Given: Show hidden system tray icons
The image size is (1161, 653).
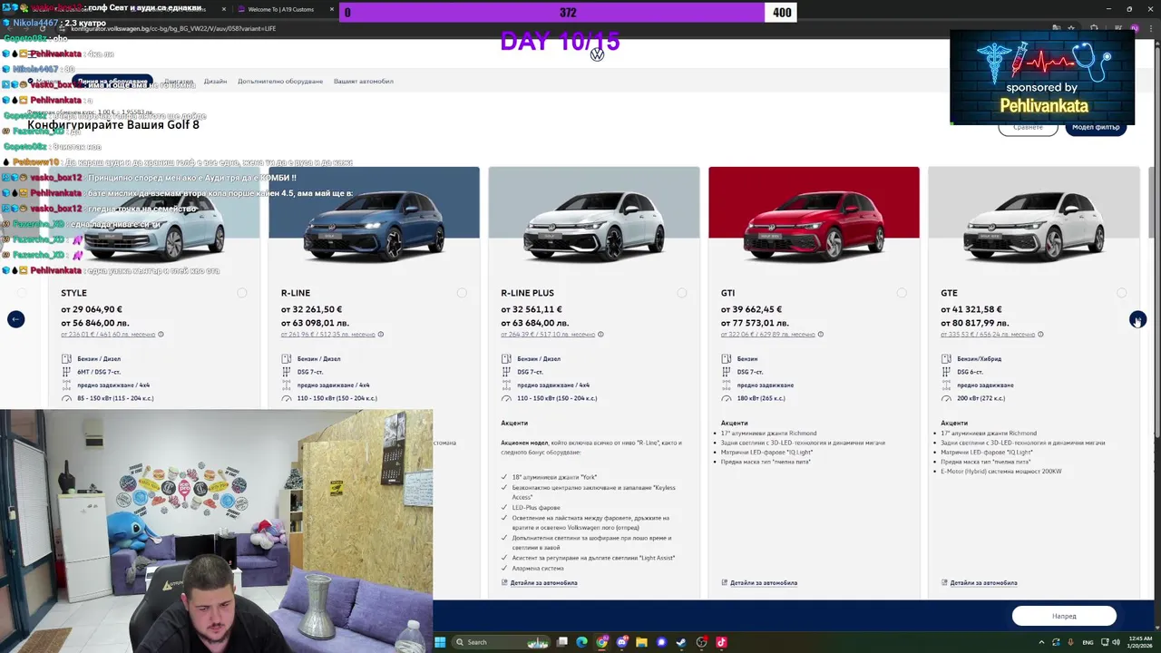Looking at the screenshot, I should pos(1041,642).
